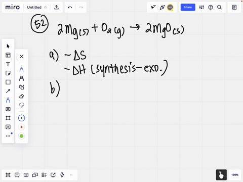Start presentation mode
Screen dimensions: 243x182
point(17,175)
